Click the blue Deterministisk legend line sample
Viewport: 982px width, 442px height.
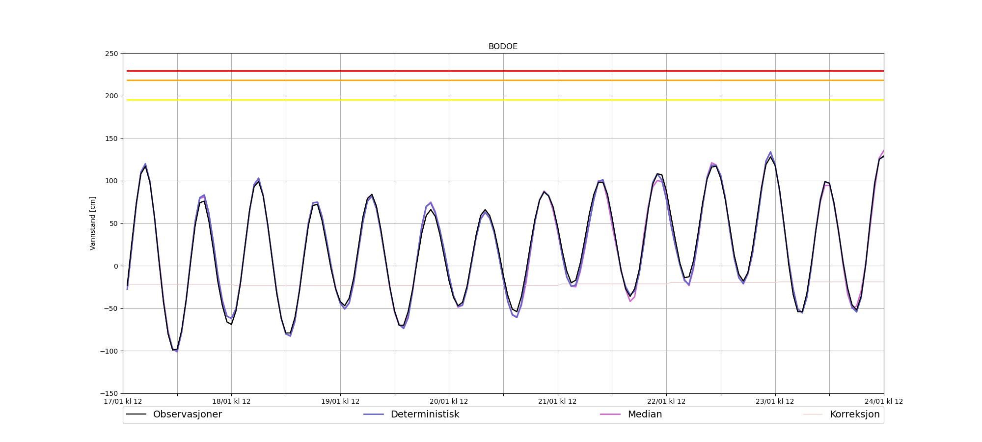tap(374, 414)
